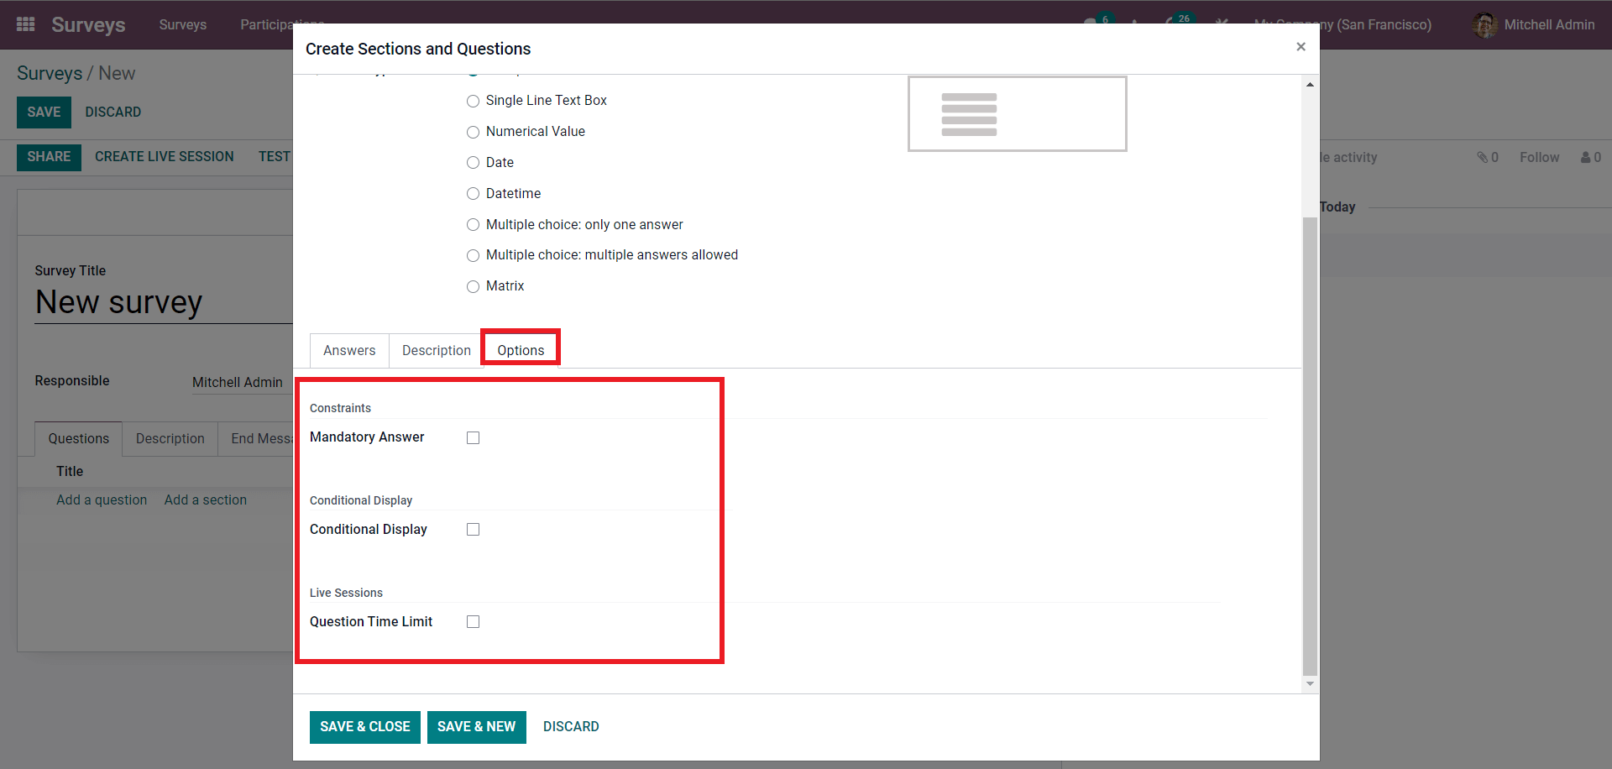Click Save & New button

tap(477, 727)
